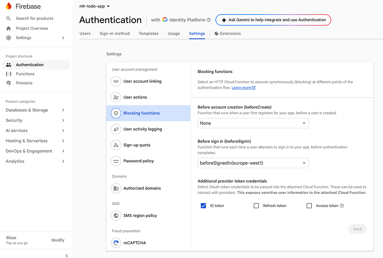The image size is (383, 258).
Task: Click the Authentication people icon in shortcuts
Action: 9,65
